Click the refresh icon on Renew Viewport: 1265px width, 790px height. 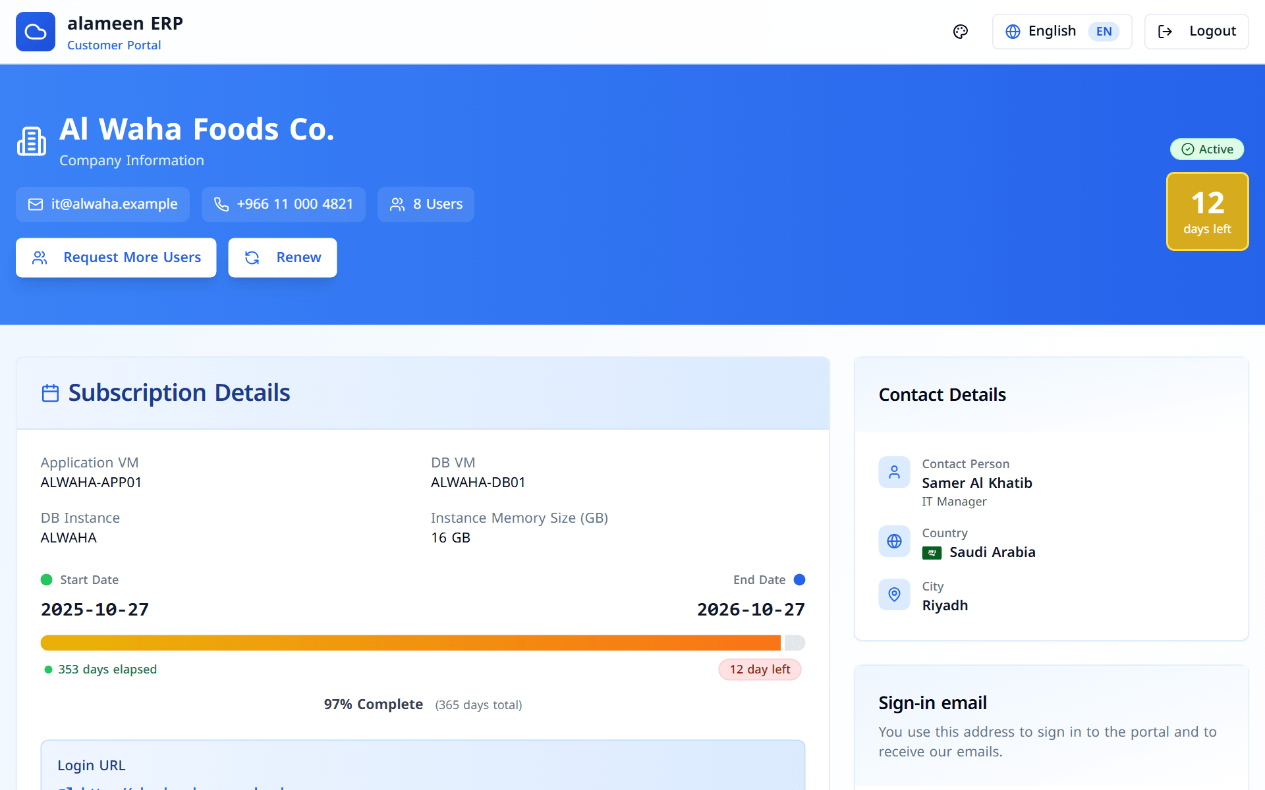click(252, 257)
